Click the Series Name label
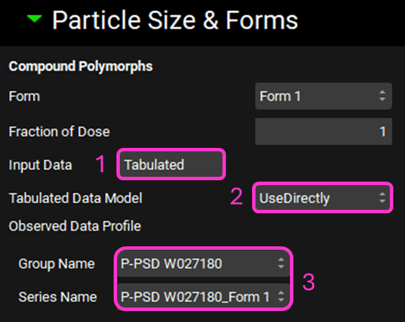The width and height of the screenshot is (405, 322). 58,297
